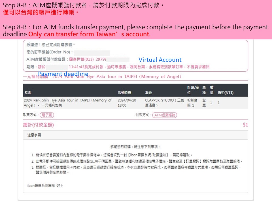Select the 2024 Park Shin Hye ticket row
The height and width of the screenshot is (204, 272).
pyautogui.click(x=135, y=103)
